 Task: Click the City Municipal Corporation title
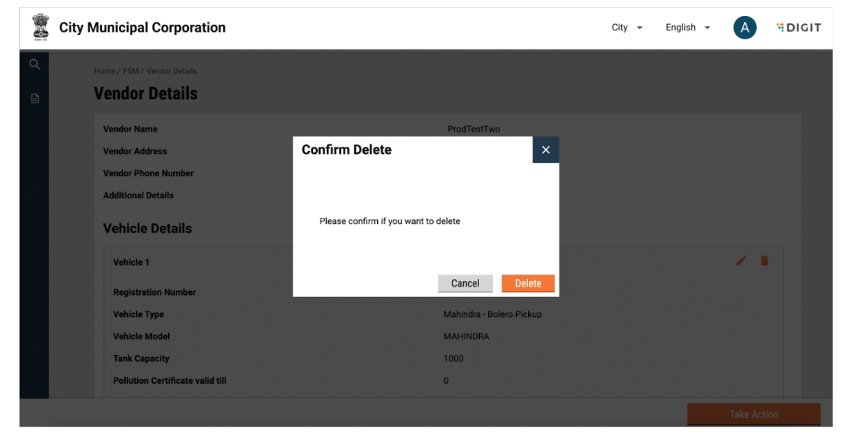(x=142, y=28)
